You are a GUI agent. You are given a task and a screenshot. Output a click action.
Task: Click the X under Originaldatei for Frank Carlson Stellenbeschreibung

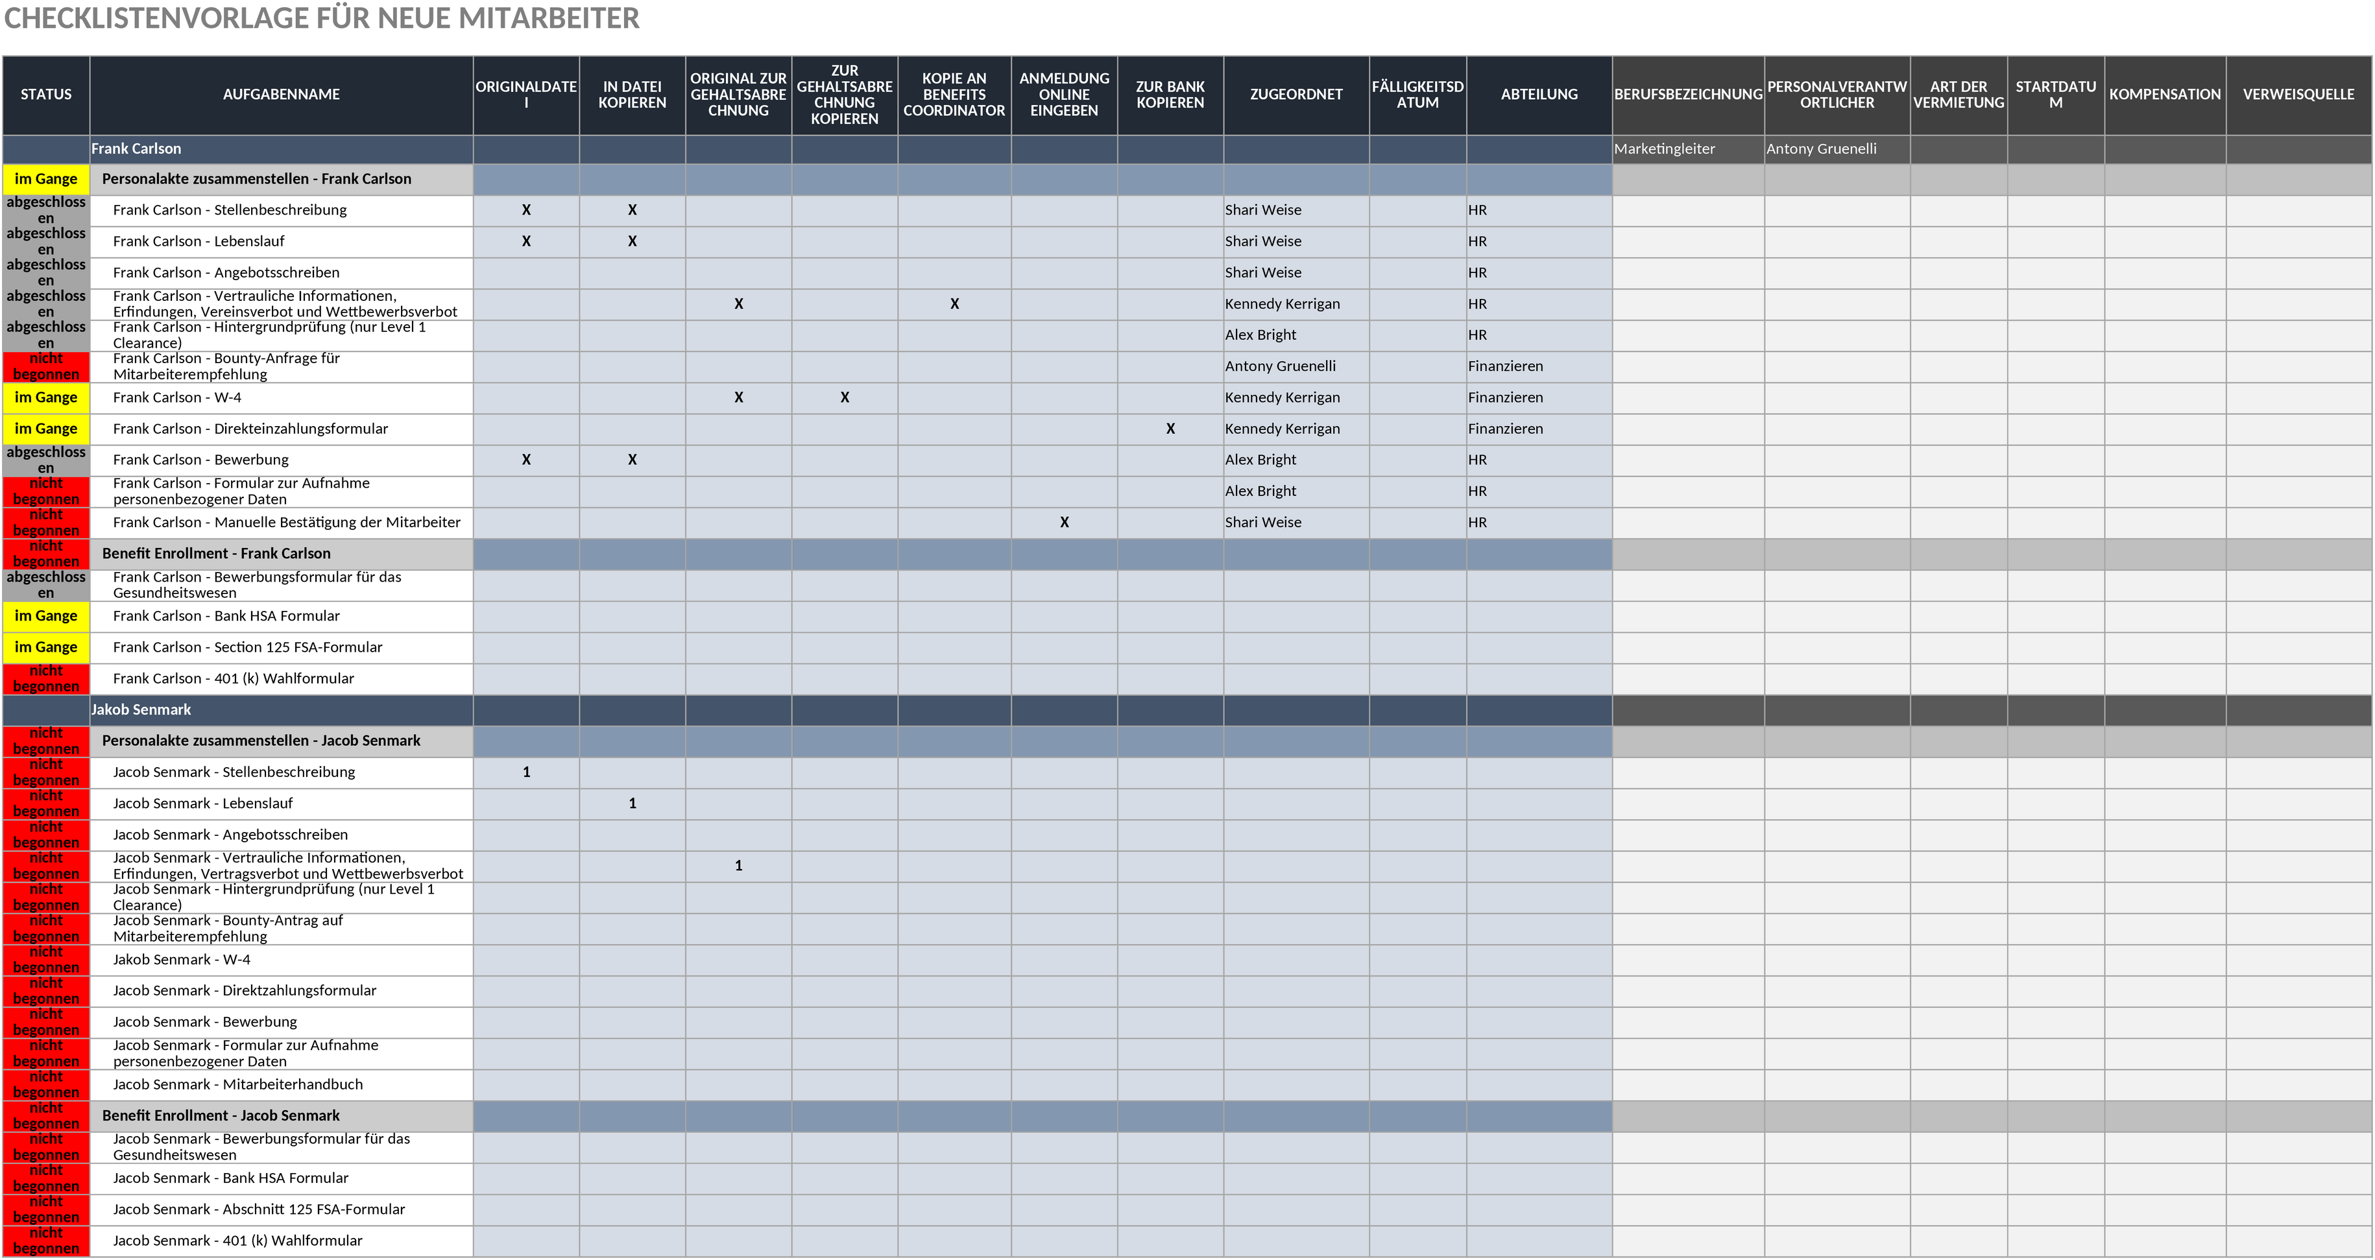coord(527,210)
